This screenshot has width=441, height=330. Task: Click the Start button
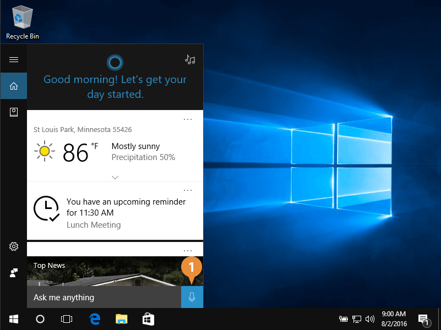(13, 319)
